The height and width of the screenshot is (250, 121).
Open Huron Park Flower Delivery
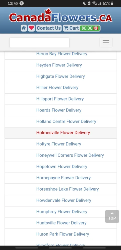62,234
